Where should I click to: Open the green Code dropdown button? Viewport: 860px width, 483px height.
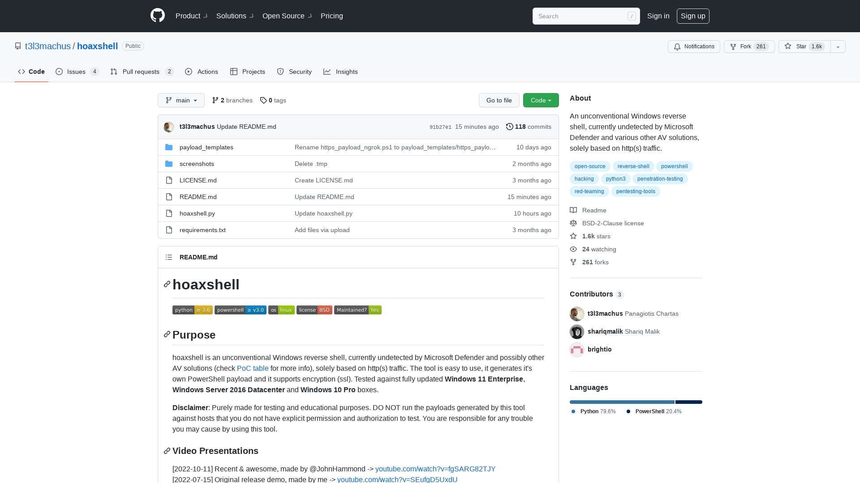[x=541, y=100]
